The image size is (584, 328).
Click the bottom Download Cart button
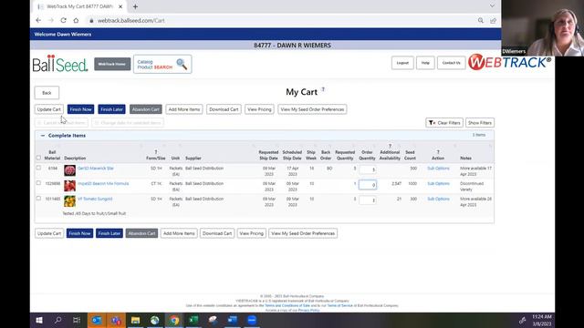pyautogui.click(x=217, y=233)
